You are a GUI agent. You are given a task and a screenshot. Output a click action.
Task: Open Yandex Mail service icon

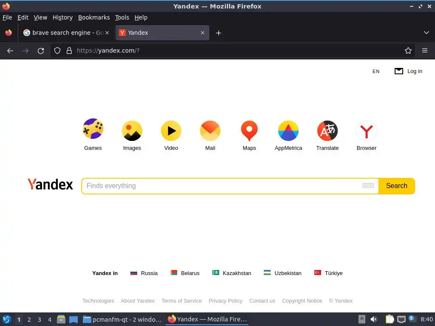point(210,131)
